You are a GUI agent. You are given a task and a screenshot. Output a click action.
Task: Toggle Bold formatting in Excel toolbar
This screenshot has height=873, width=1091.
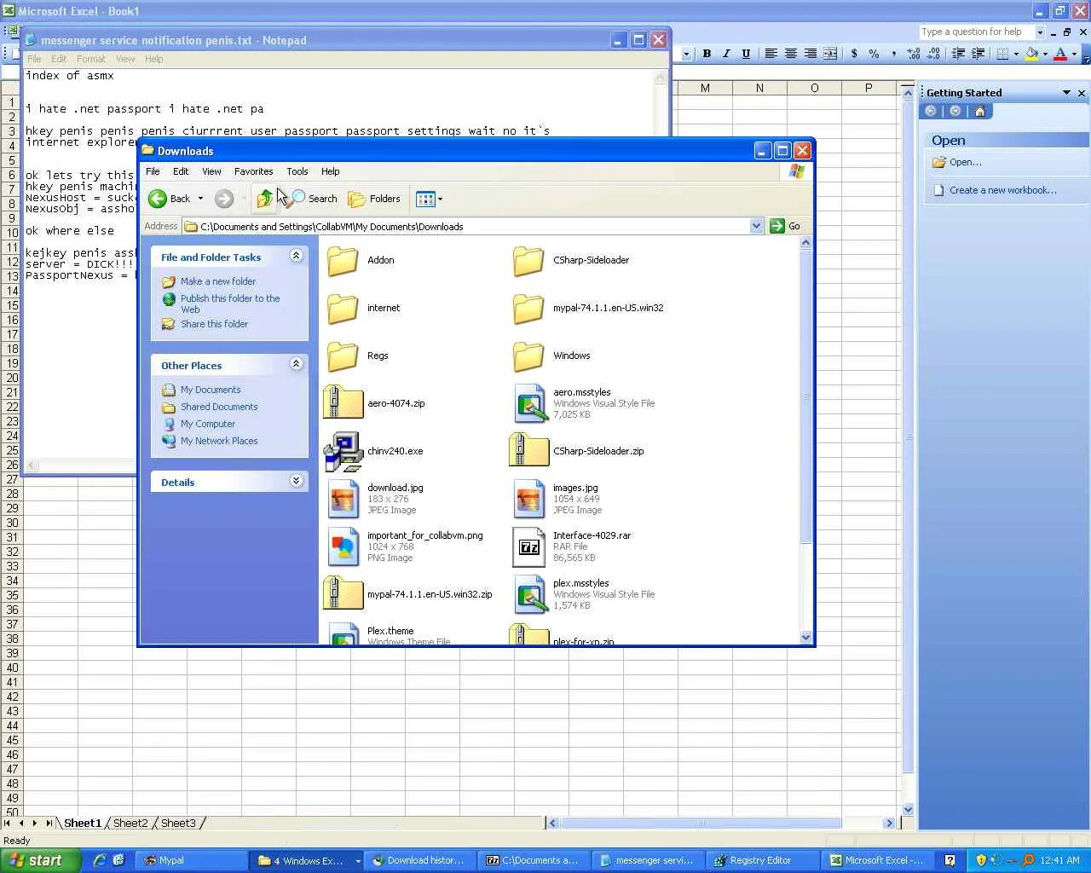tap(707, 53)
